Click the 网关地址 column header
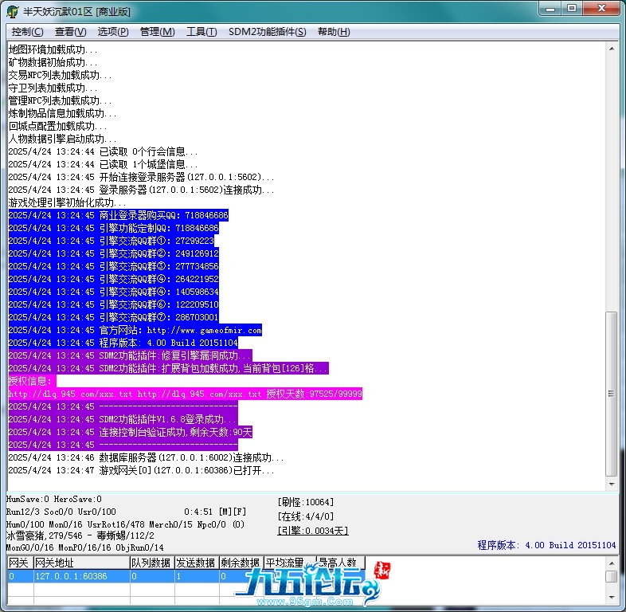 tap(81, 563)
